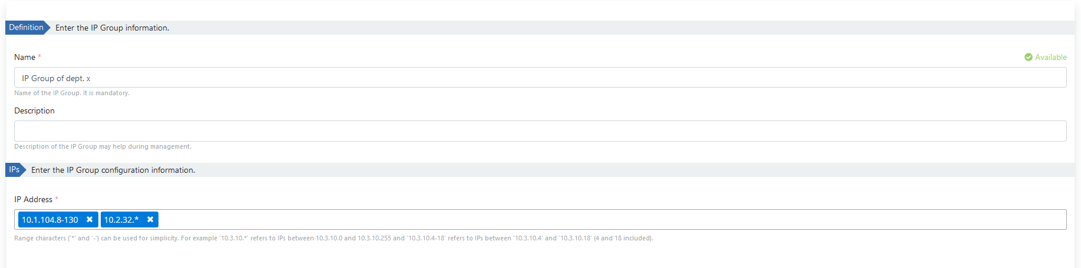Click the red asterisk beside IP Address
The width and height of the screenshot is (1081, 268).
pos(57,199)
